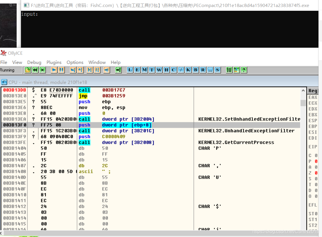Open Run trace with the ... button
Image resolution: width=322 pixels, height=237 pixels.
click(210, 70)
